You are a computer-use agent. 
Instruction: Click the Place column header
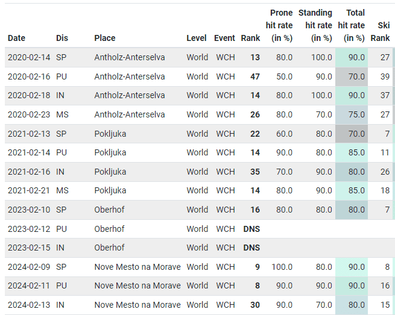point(105,38)
